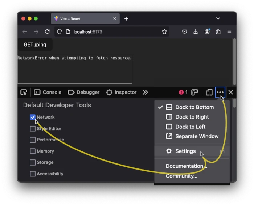Viewport: 254px width, 205px height.
Task: Enable the Style Editor checkbox
Action: coord(33,129)
